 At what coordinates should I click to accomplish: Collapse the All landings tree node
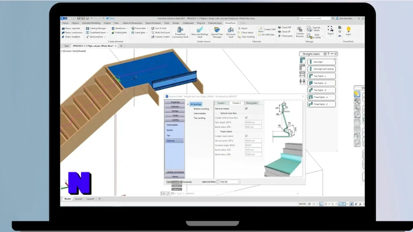(x=188, y=104)
